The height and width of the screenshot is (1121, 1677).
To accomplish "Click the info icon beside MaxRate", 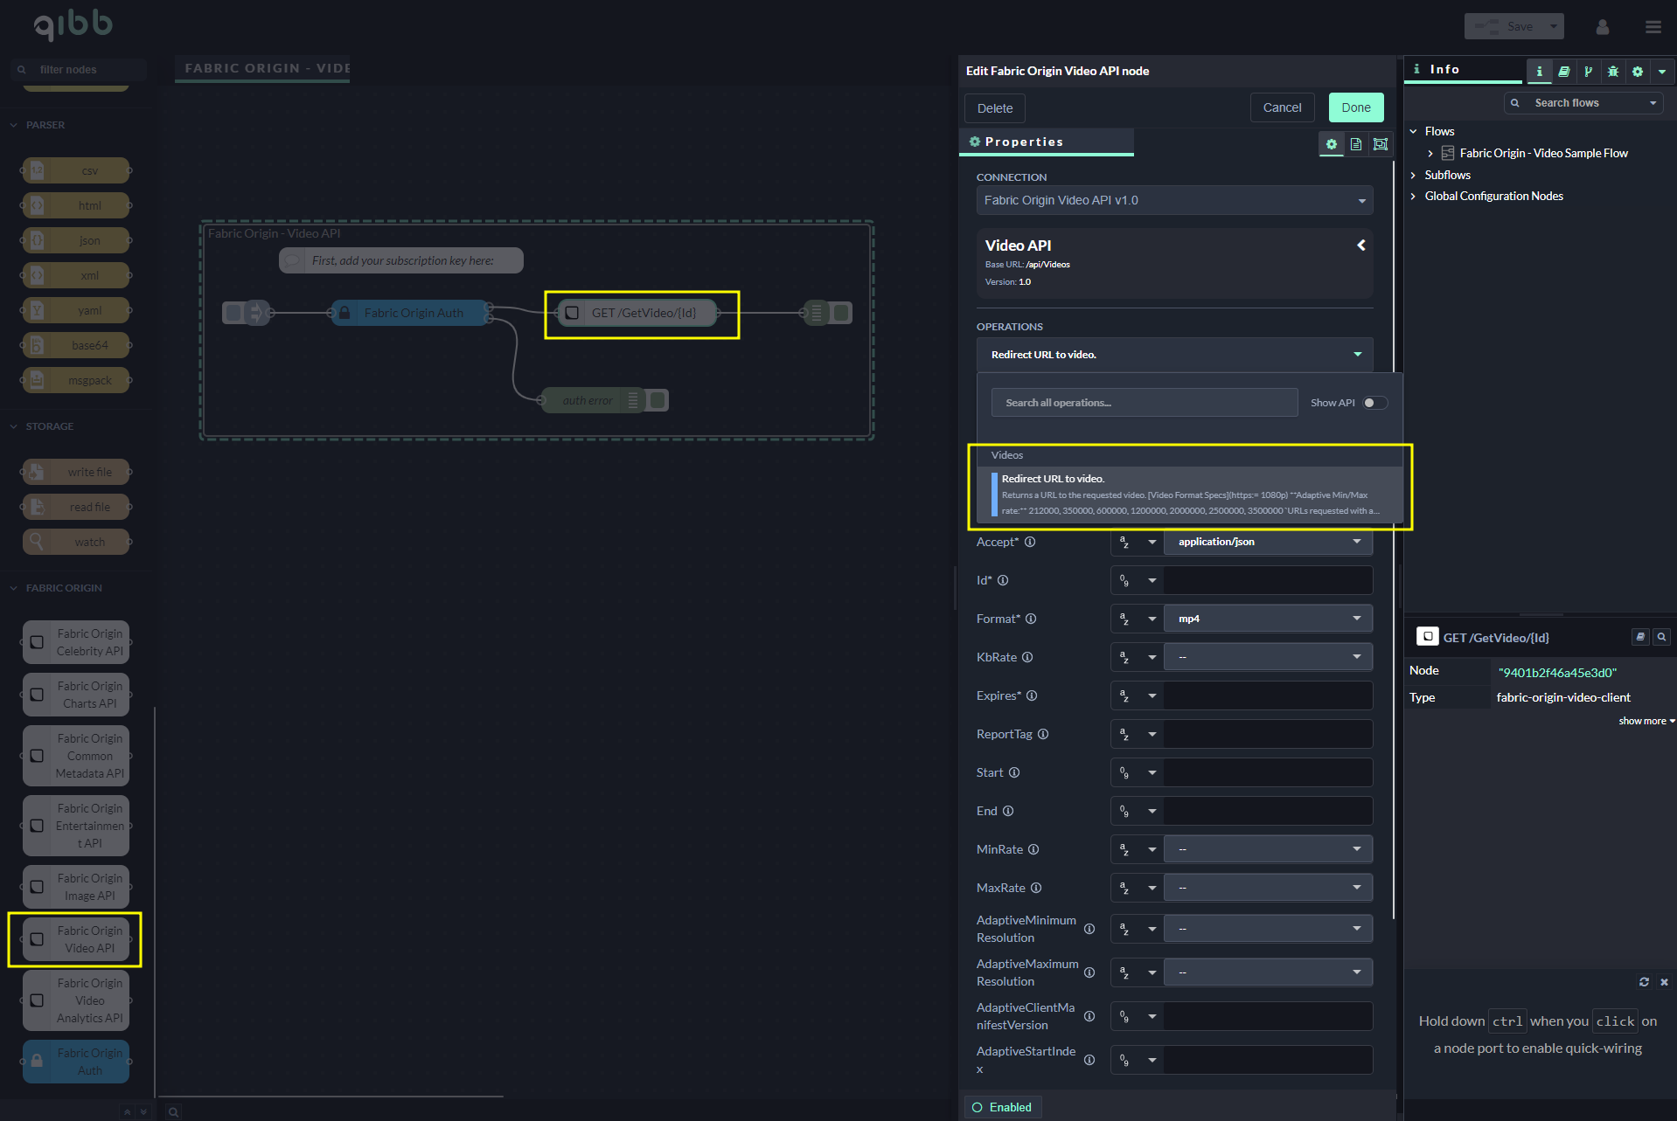I will point(1036,888).
